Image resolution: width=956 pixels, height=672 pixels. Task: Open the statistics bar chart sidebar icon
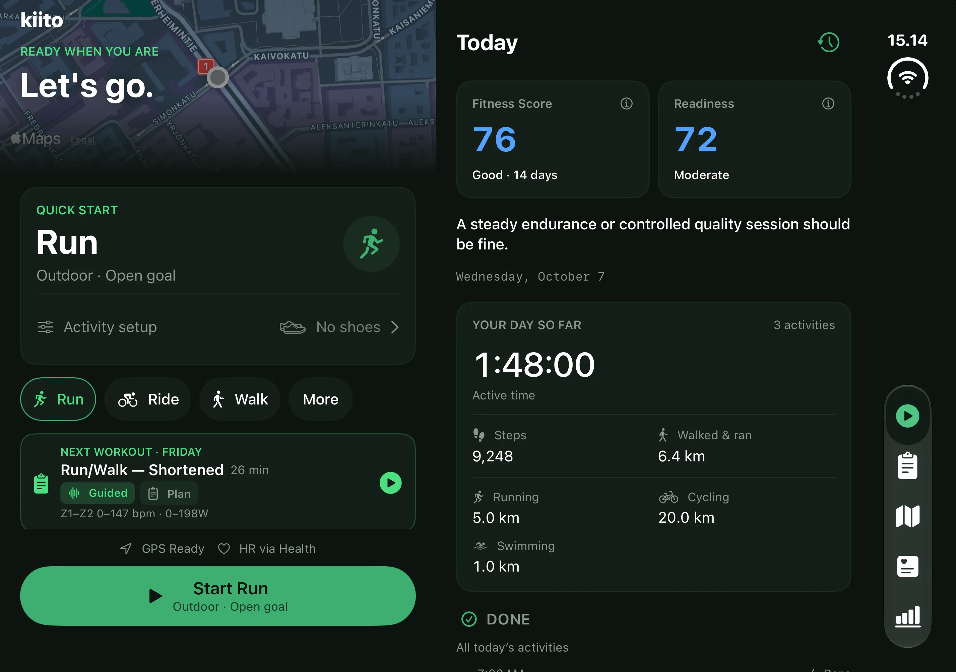(x=908, y=617)
